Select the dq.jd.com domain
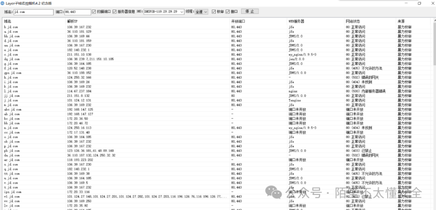The height and width of the screenshot is (210, 436). [x=12, y=59]
